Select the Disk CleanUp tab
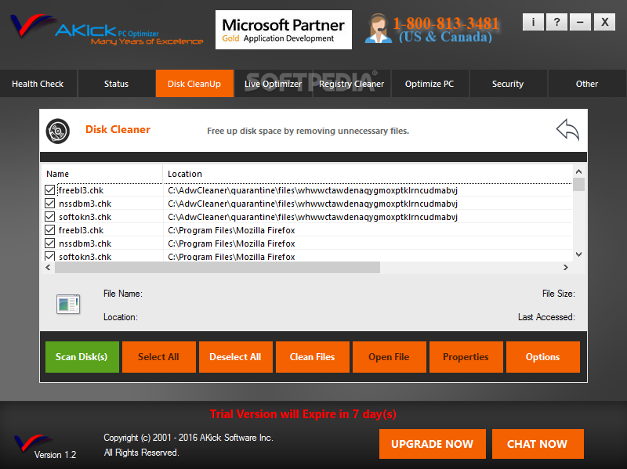The width and height of the screenshot is (627, 469). (x=194, y=84)
